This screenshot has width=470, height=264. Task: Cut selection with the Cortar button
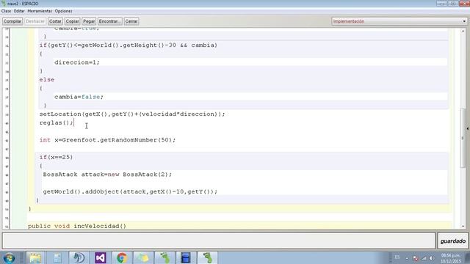click(55, 21)
